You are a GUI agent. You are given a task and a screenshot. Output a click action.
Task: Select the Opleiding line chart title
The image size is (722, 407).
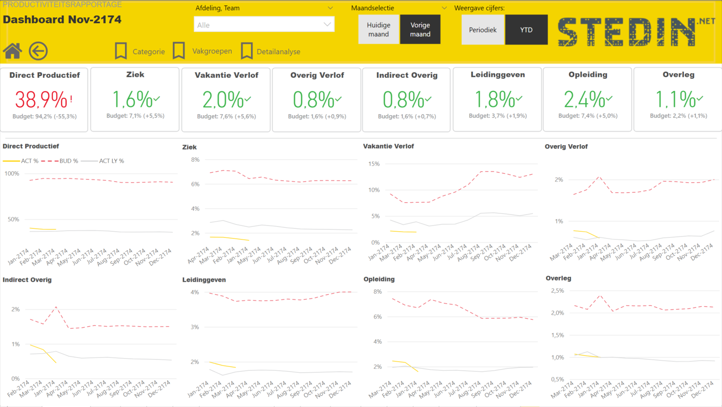coord(379,279)
